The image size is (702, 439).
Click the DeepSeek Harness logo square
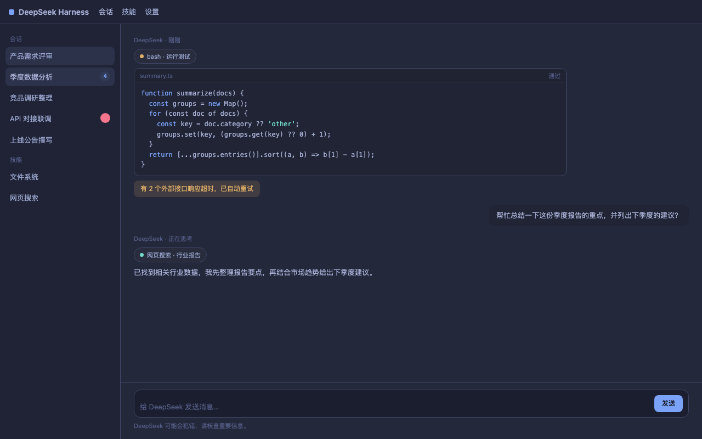pyautogui.click(x=12, y=12)
